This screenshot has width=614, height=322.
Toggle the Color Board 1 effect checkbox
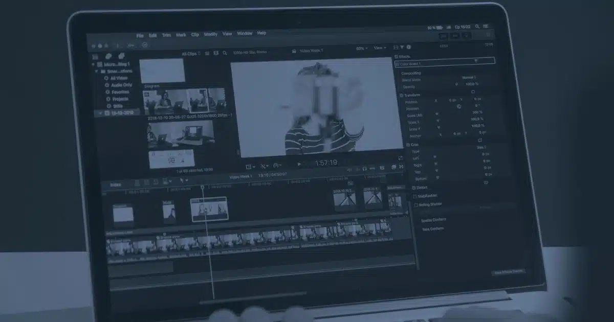pyautogui.click(x=397, y=63)
